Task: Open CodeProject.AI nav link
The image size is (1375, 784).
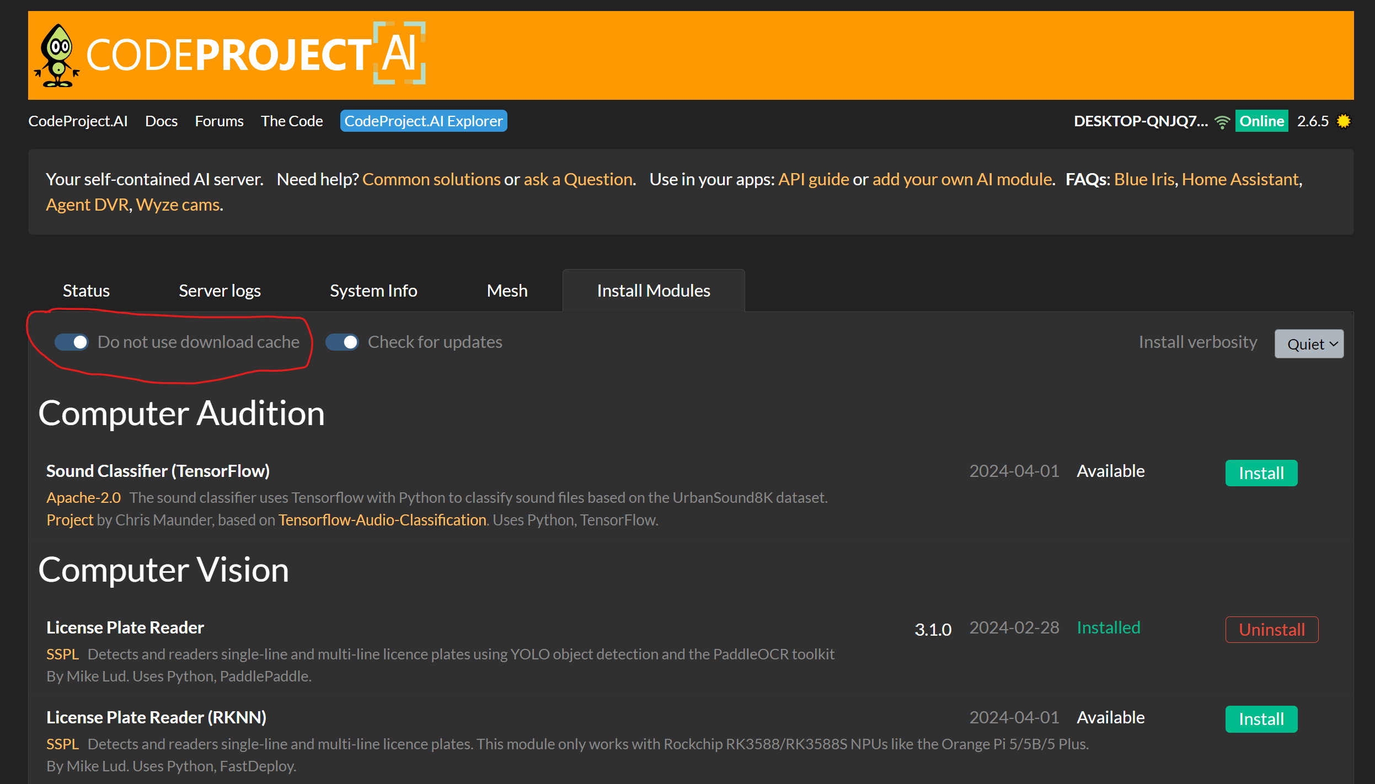Action: (78, 121)
